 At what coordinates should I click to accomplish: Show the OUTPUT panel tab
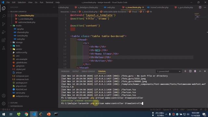(x=75, y=71)
